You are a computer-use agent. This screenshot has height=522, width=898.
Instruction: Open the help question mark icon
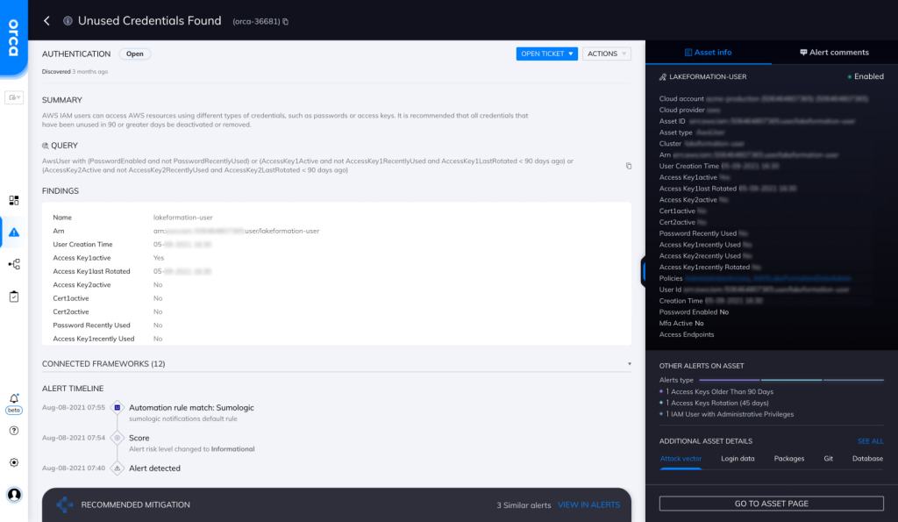point(14,430)
